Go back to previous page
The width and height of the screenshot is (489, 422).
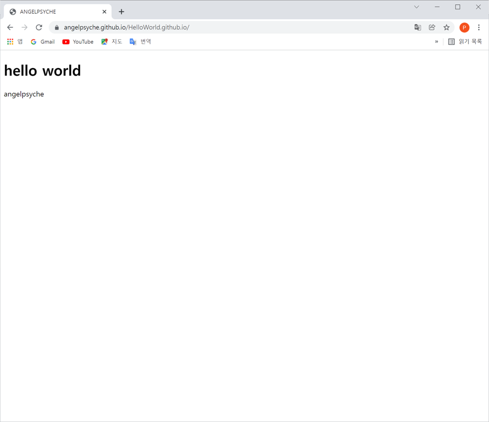tap(10, 28)
